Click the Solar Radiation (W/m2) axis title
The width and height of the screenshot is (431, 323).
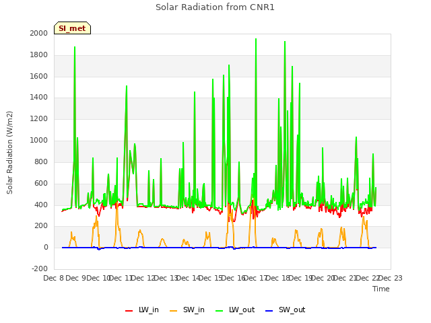(9, 153)
